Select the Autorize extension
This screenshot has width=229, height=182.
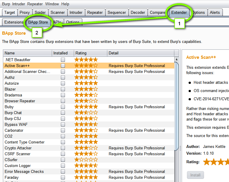89,83
